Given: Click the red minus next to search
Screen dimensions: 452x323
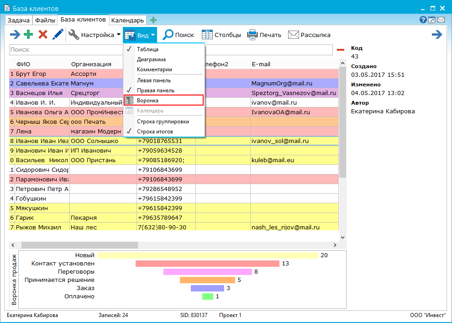Looking at the screenshot, I should coord(341,50).
